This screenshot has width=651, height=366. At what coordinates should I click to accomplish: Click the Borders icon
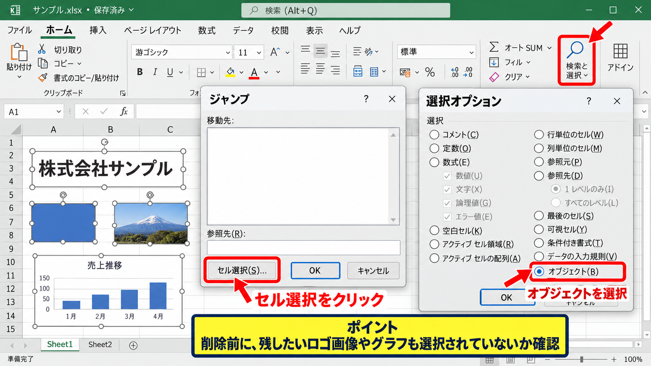click(201, 72)
